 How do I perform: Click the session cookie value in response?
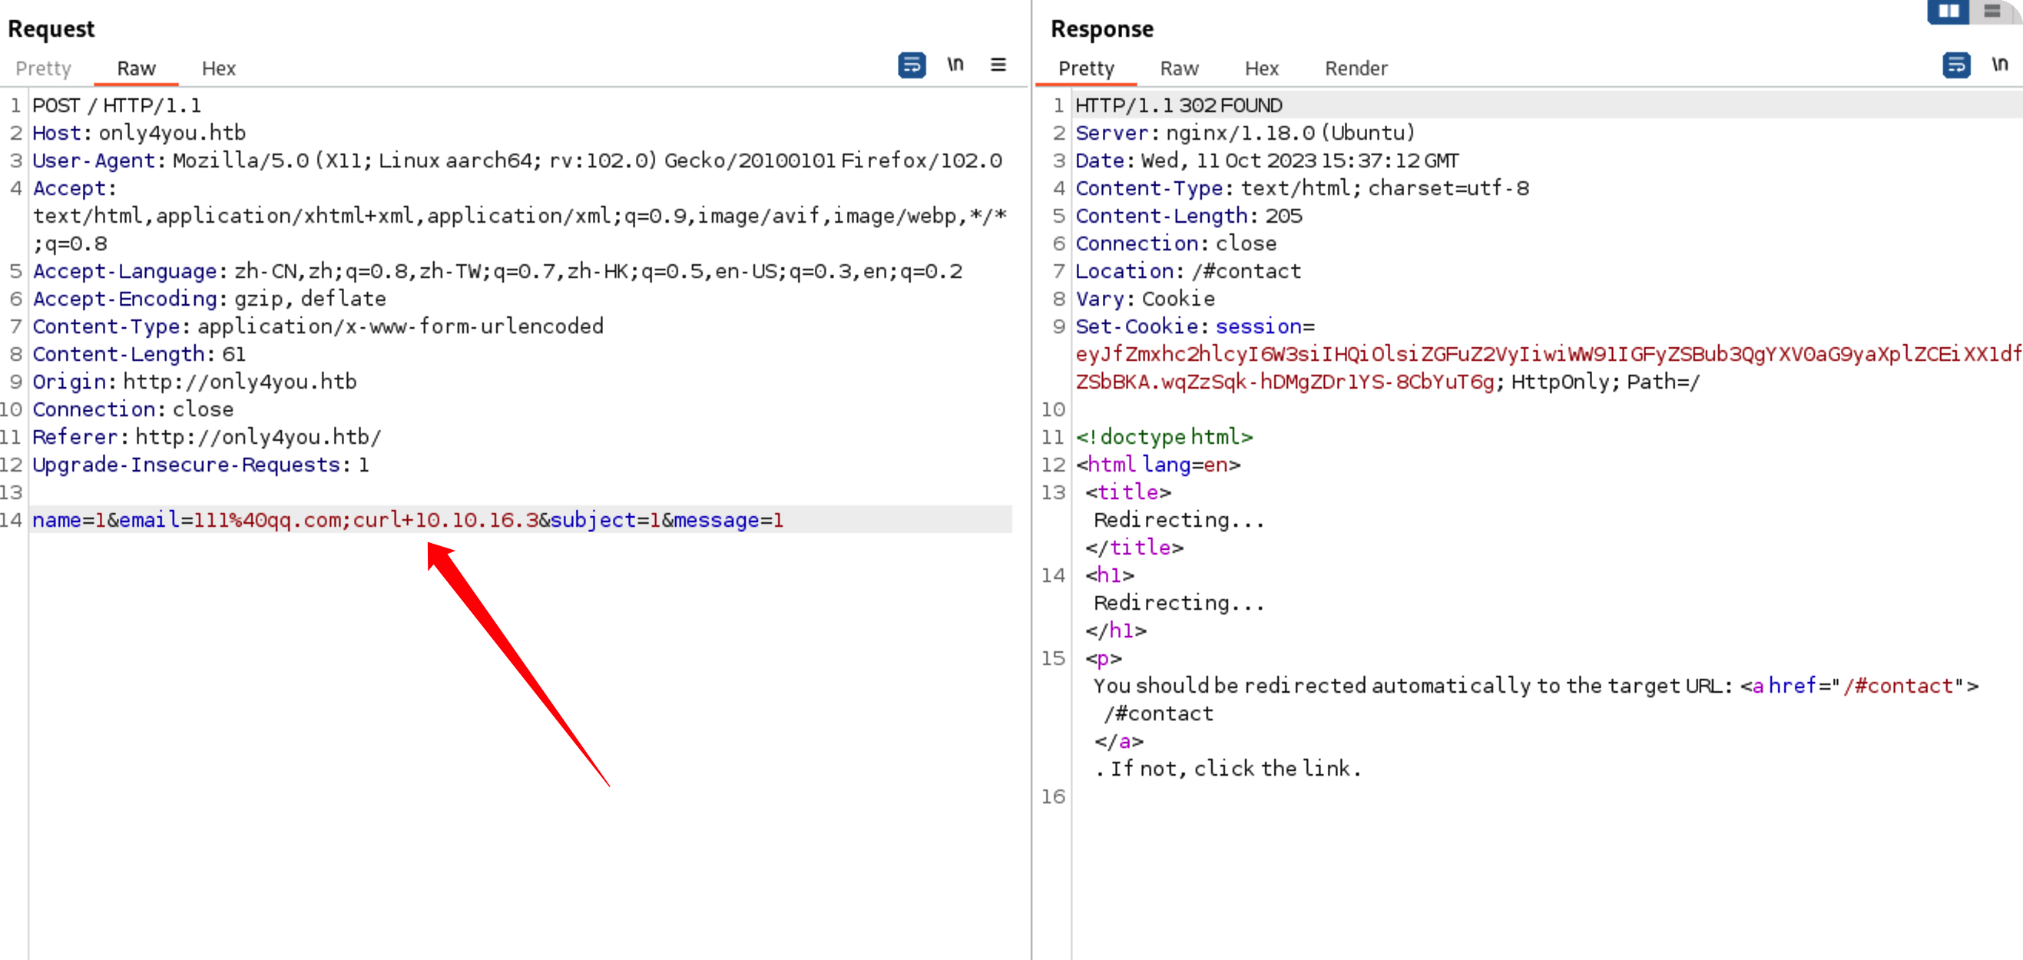point(1492,354)
